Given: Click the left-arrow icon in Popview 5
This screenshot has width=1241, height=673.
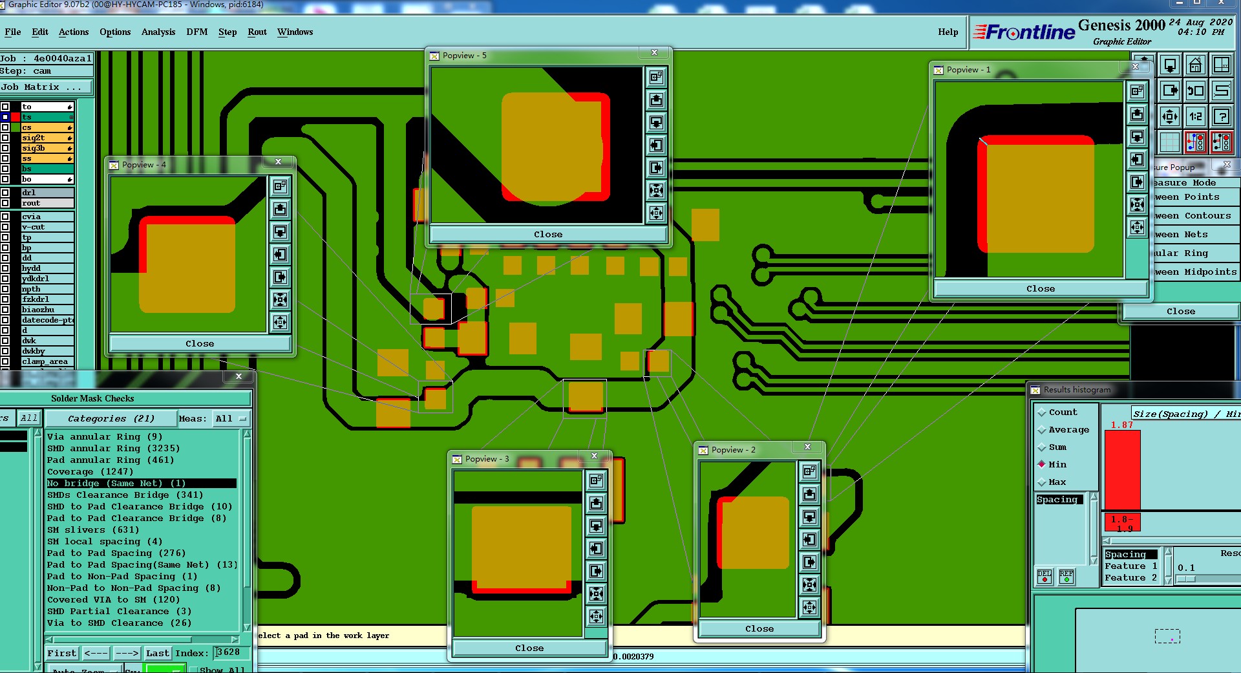Looking at the screenshot, I should tap(656, 145).
